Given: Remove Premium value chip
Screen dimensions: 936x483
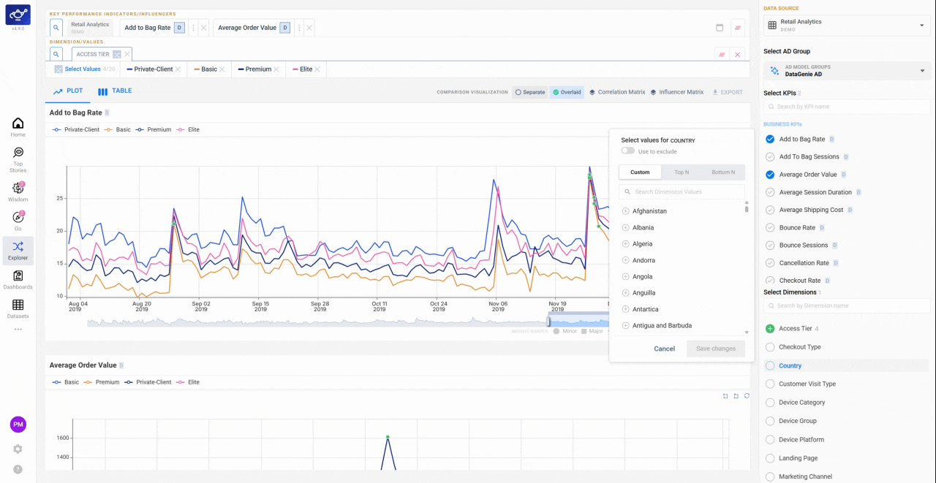Looking at the screenshot, I should coord(276,69).
